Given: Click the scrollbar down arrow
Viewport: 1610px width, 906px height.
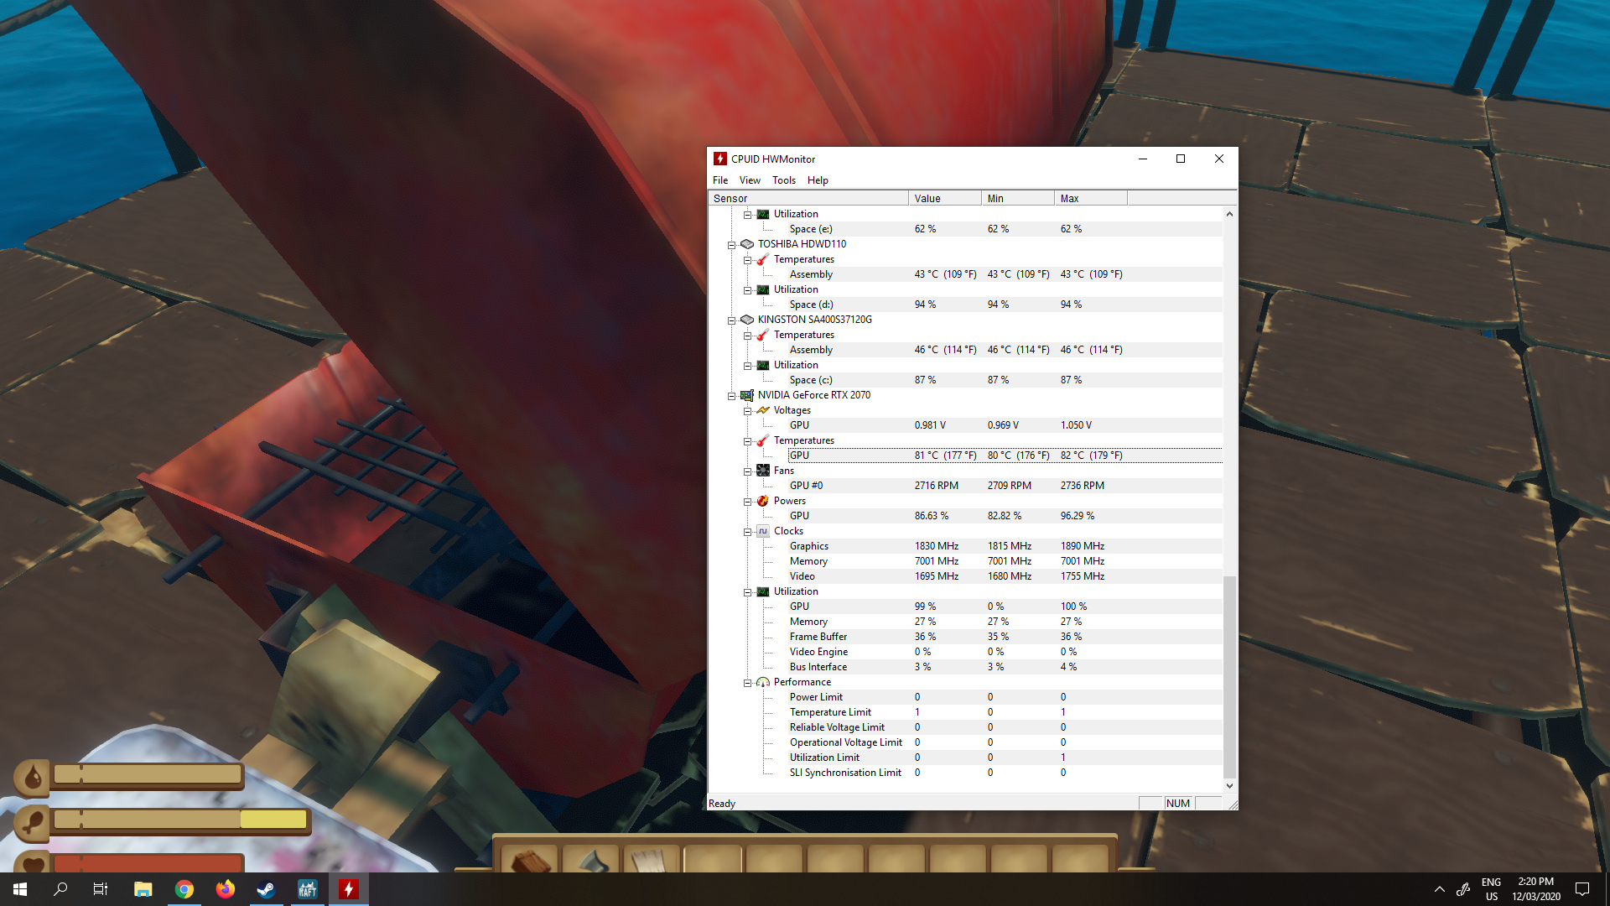Looking at the screenshot, I should pos(1229,786).
